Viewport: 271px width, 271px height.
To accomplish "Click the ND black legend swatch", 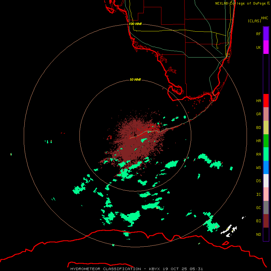I will [266, 234].
